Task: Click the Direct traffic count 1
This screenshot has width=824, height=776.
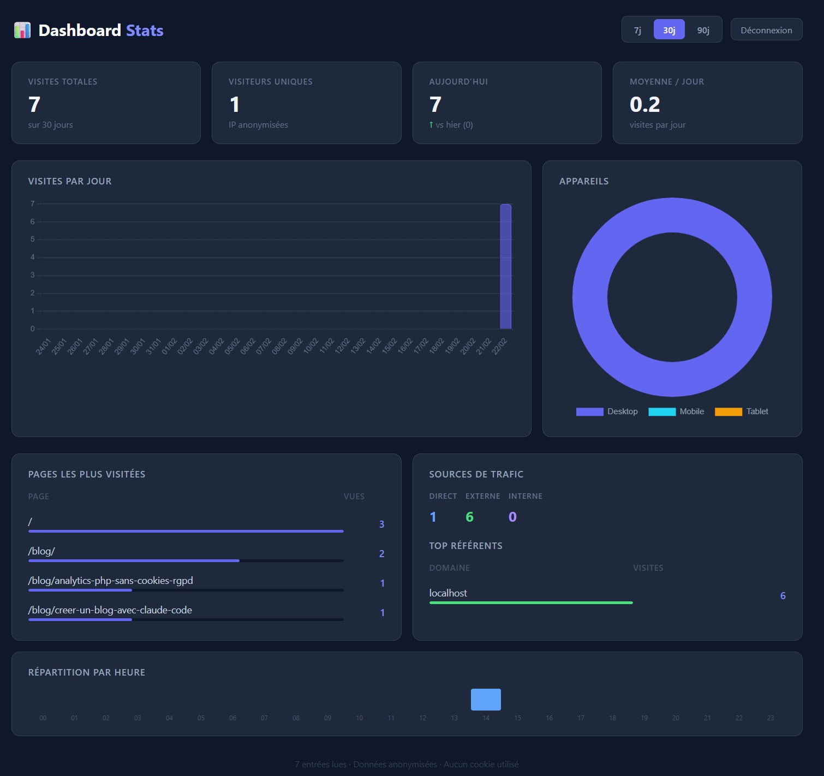Action: pos(433,517)
